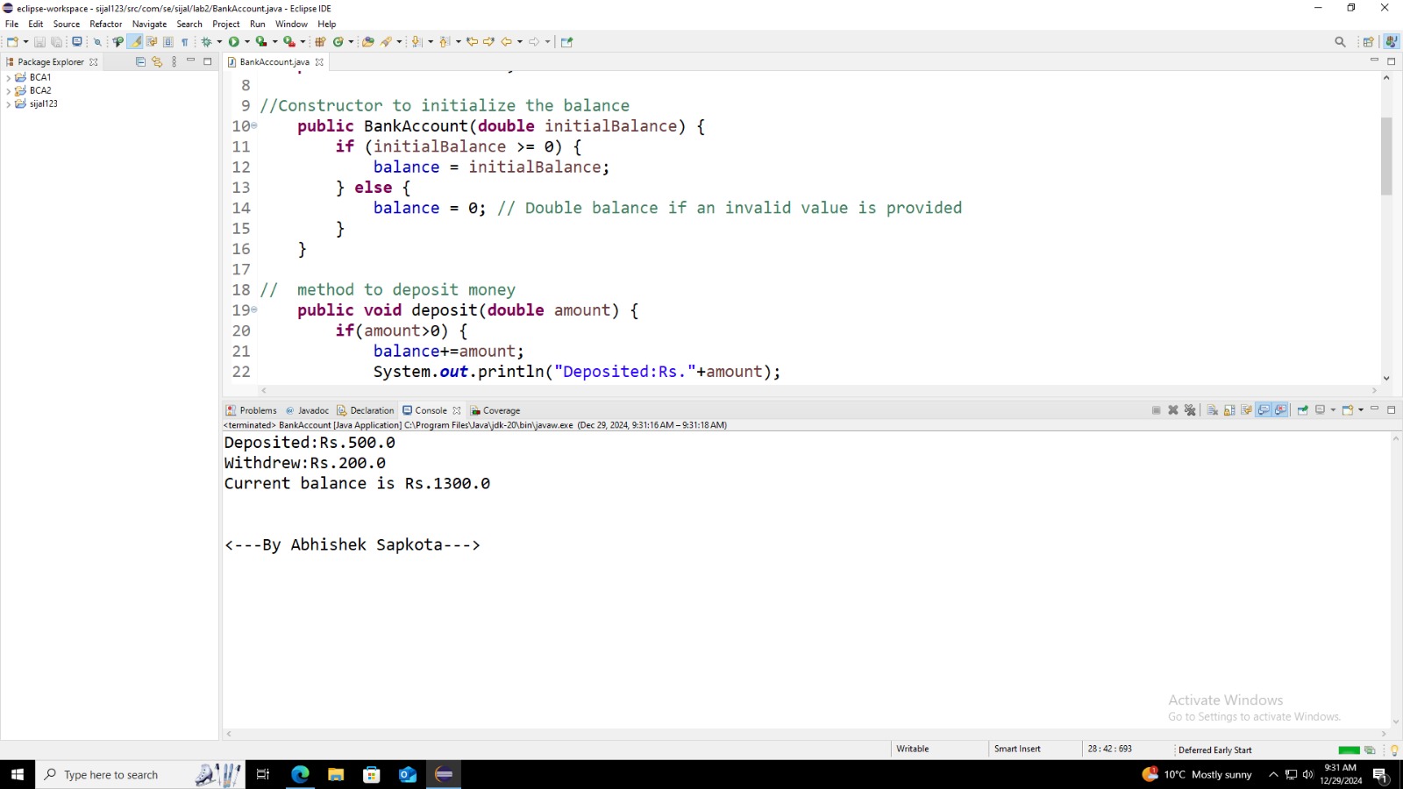This screenshot has width=1403, height=789.
Task: Click the editor vertical scrollbar thumb
Action: click(1386, 156)
